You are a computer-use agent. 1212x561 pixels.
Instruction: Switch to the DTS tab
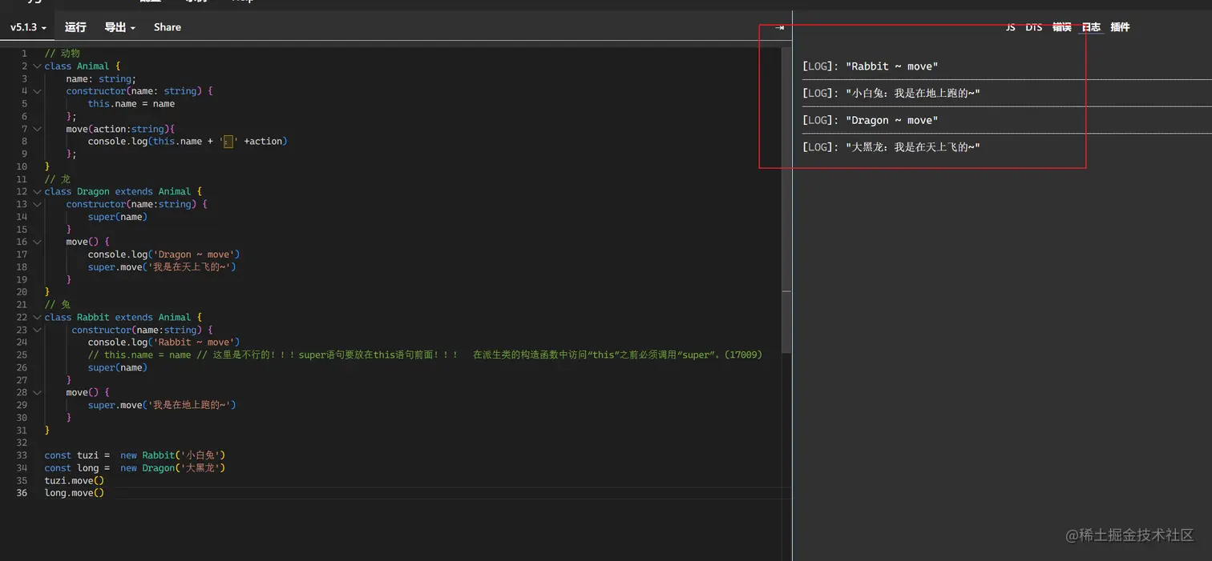pyautogui.click(x=1034, y=27)
